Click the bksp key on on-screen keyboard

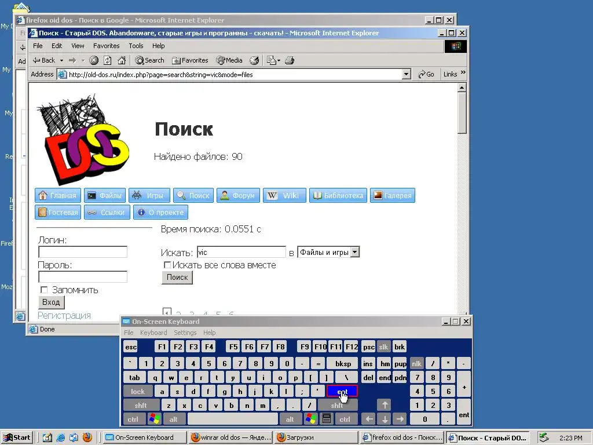point(343,364)
